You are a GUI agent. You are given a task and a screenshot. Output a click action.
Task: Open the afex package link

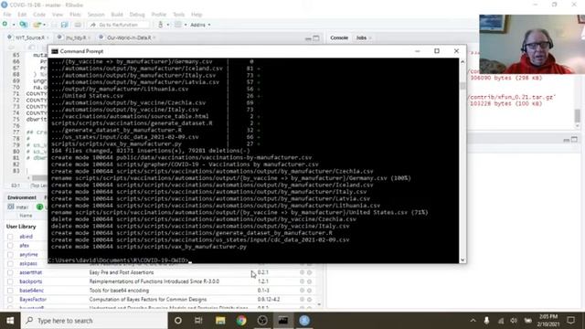(25, 246)
